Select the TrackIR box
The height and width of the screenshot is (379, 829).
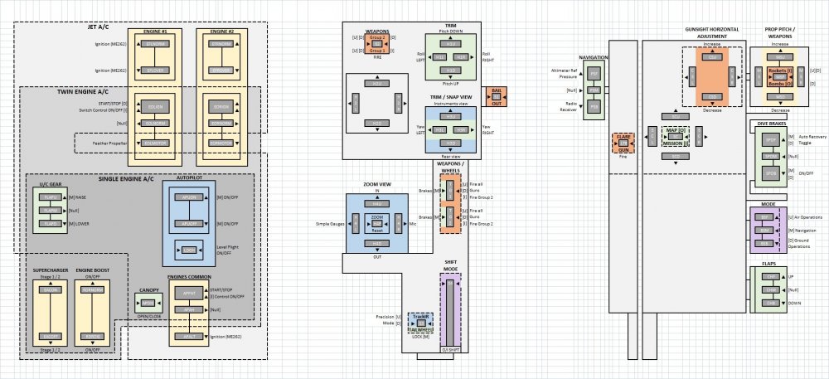[421, 323]
